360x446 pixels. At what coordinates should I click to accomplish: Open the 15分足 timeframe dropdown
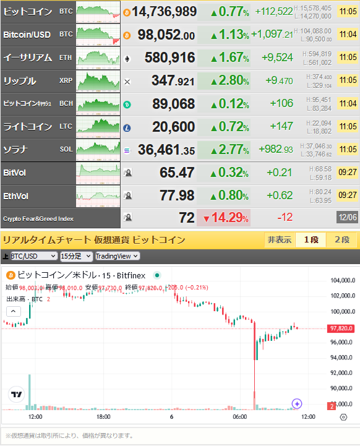(76, 256)
